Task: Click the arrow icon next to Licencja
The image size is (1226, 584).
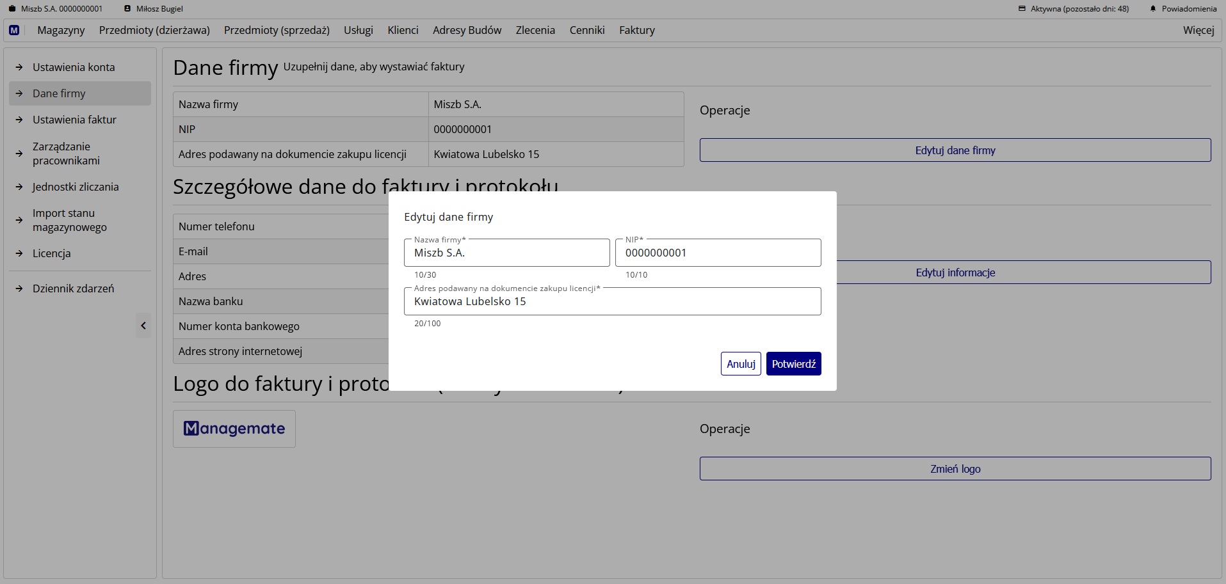Action: click(x=19, y=253)
